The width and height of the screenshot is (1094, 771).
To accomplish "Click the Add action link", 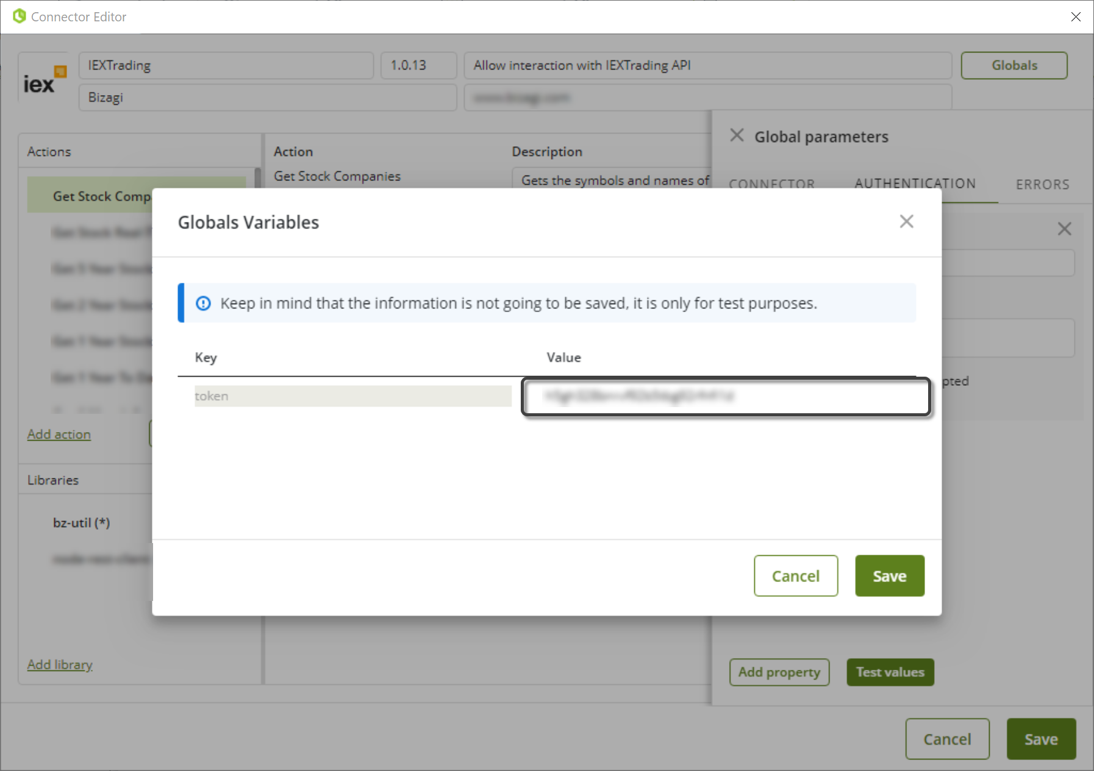I will [59, 434].
